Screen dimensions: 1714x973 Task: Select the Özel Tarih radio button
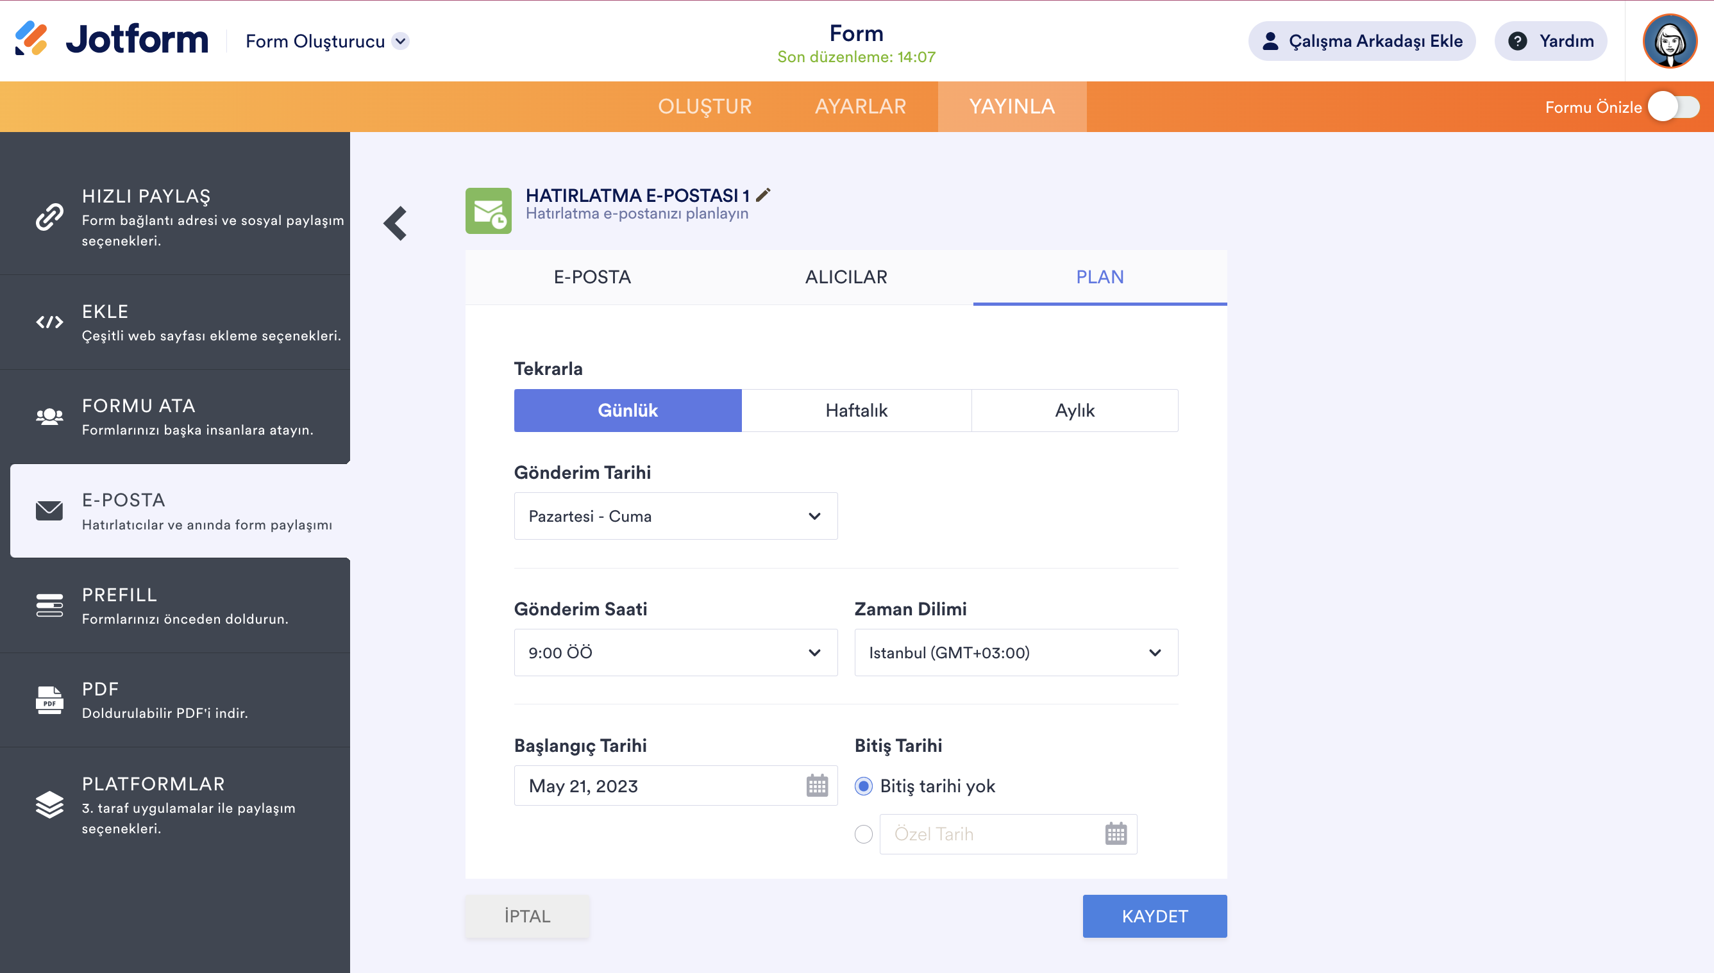[x=863, y=834]
